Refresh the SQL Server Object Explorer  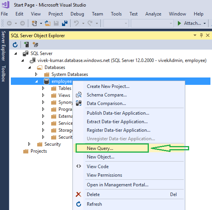point(15,45)
